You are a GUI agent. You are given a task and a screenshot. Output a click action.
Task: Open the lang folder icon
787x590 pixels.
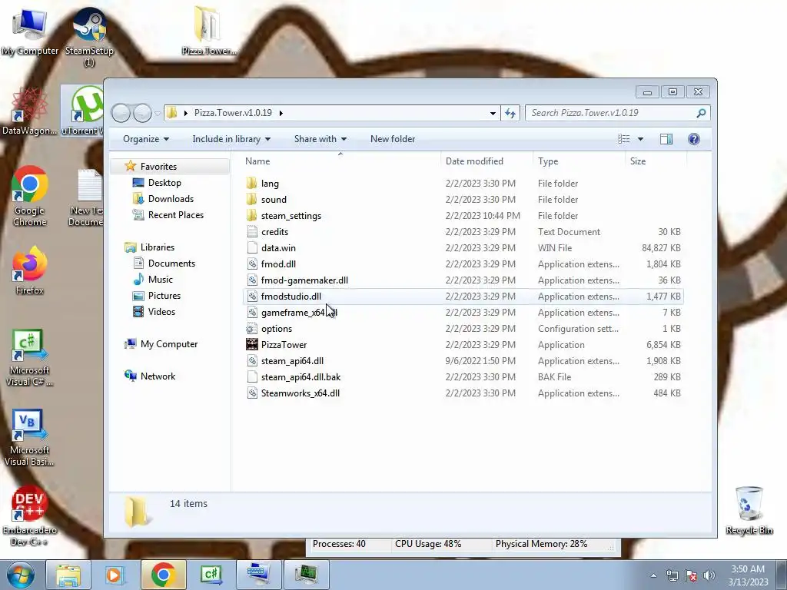click(252, 183)
